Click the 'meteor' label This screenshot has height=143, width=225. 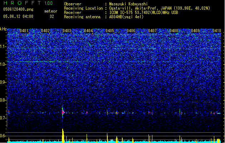pos(51,11)
